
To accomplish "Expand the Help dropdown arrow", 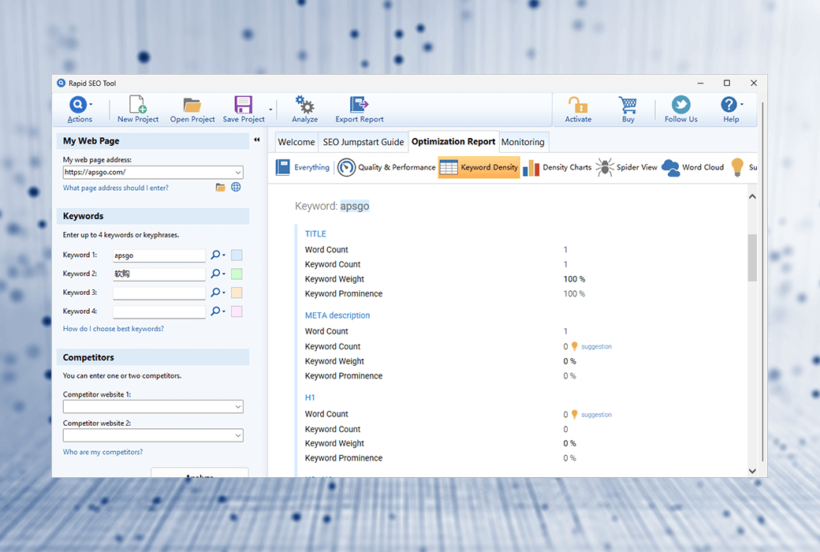I will pyautogui.click(x=742, y=104).
